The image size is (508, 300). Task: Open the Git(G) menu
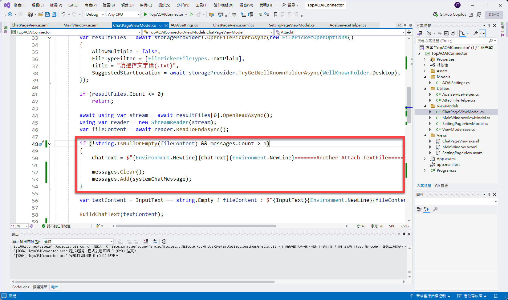pos(73,5)
